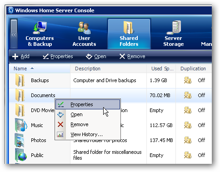This screenshot has width=220, height=172.
Task: Choose Properties from the context menu
Action: tap(88, 104)
